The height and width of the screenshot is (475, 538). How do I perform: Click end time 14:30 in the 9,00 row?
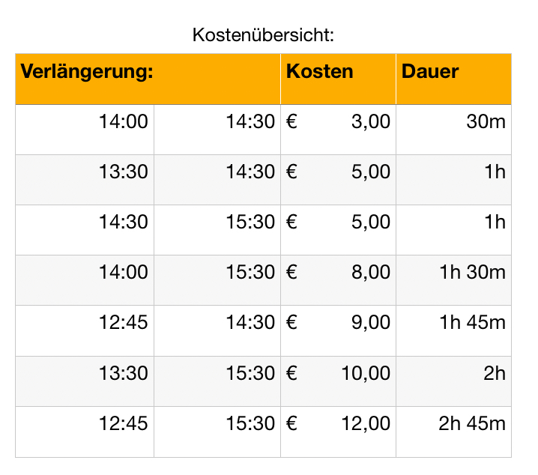pyautogui.click(x=251, y=322)
